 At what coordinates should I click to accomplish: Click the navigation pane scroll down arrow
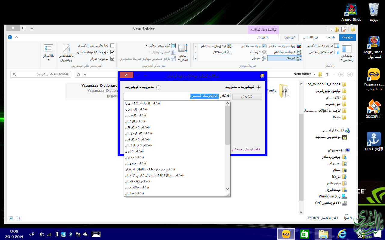tap(302, 212)
